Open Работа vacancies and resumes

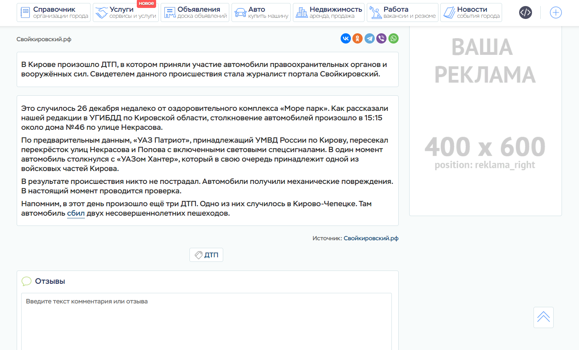[x=402, y=12]
